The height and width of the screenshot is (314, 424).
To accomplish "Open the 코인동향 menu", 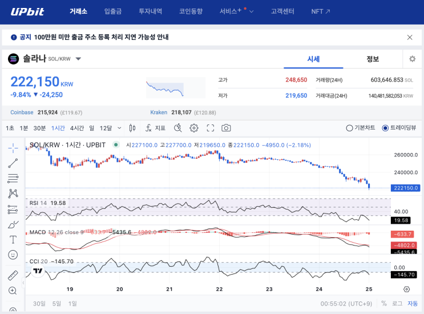I will pos(191,11).
